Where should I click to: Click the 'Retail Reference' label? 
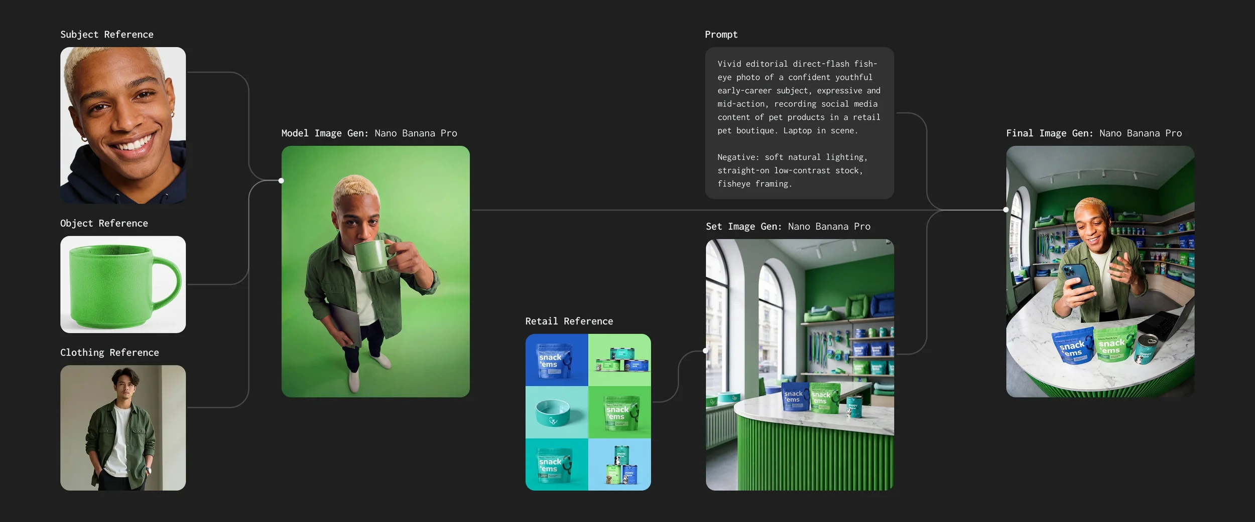[569, 321]
